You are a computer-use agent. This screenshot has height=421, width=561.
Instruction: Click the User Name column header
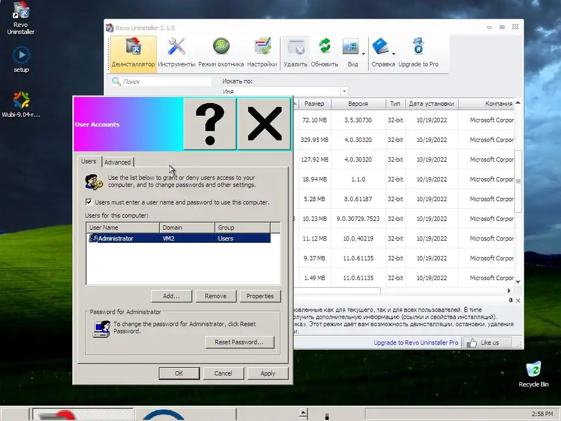click(x=123, y=227)
